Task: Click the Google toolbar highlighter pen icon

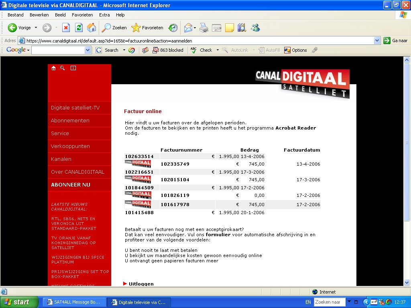Action: pos(315,50)
